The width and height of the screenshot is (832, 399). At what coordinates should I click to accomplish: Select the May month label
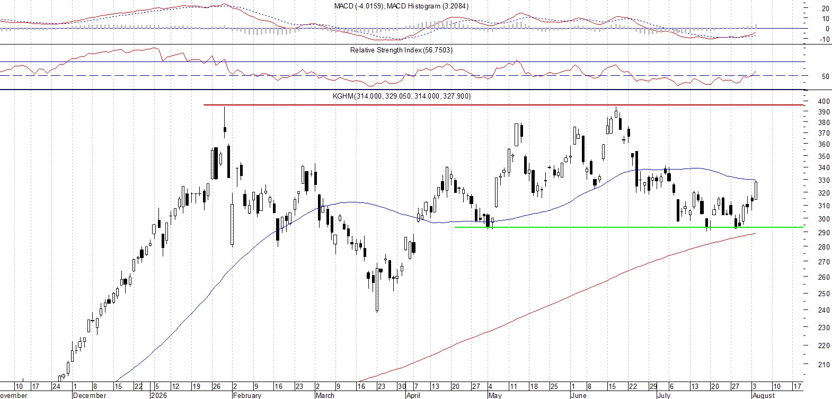pos(495,395)
